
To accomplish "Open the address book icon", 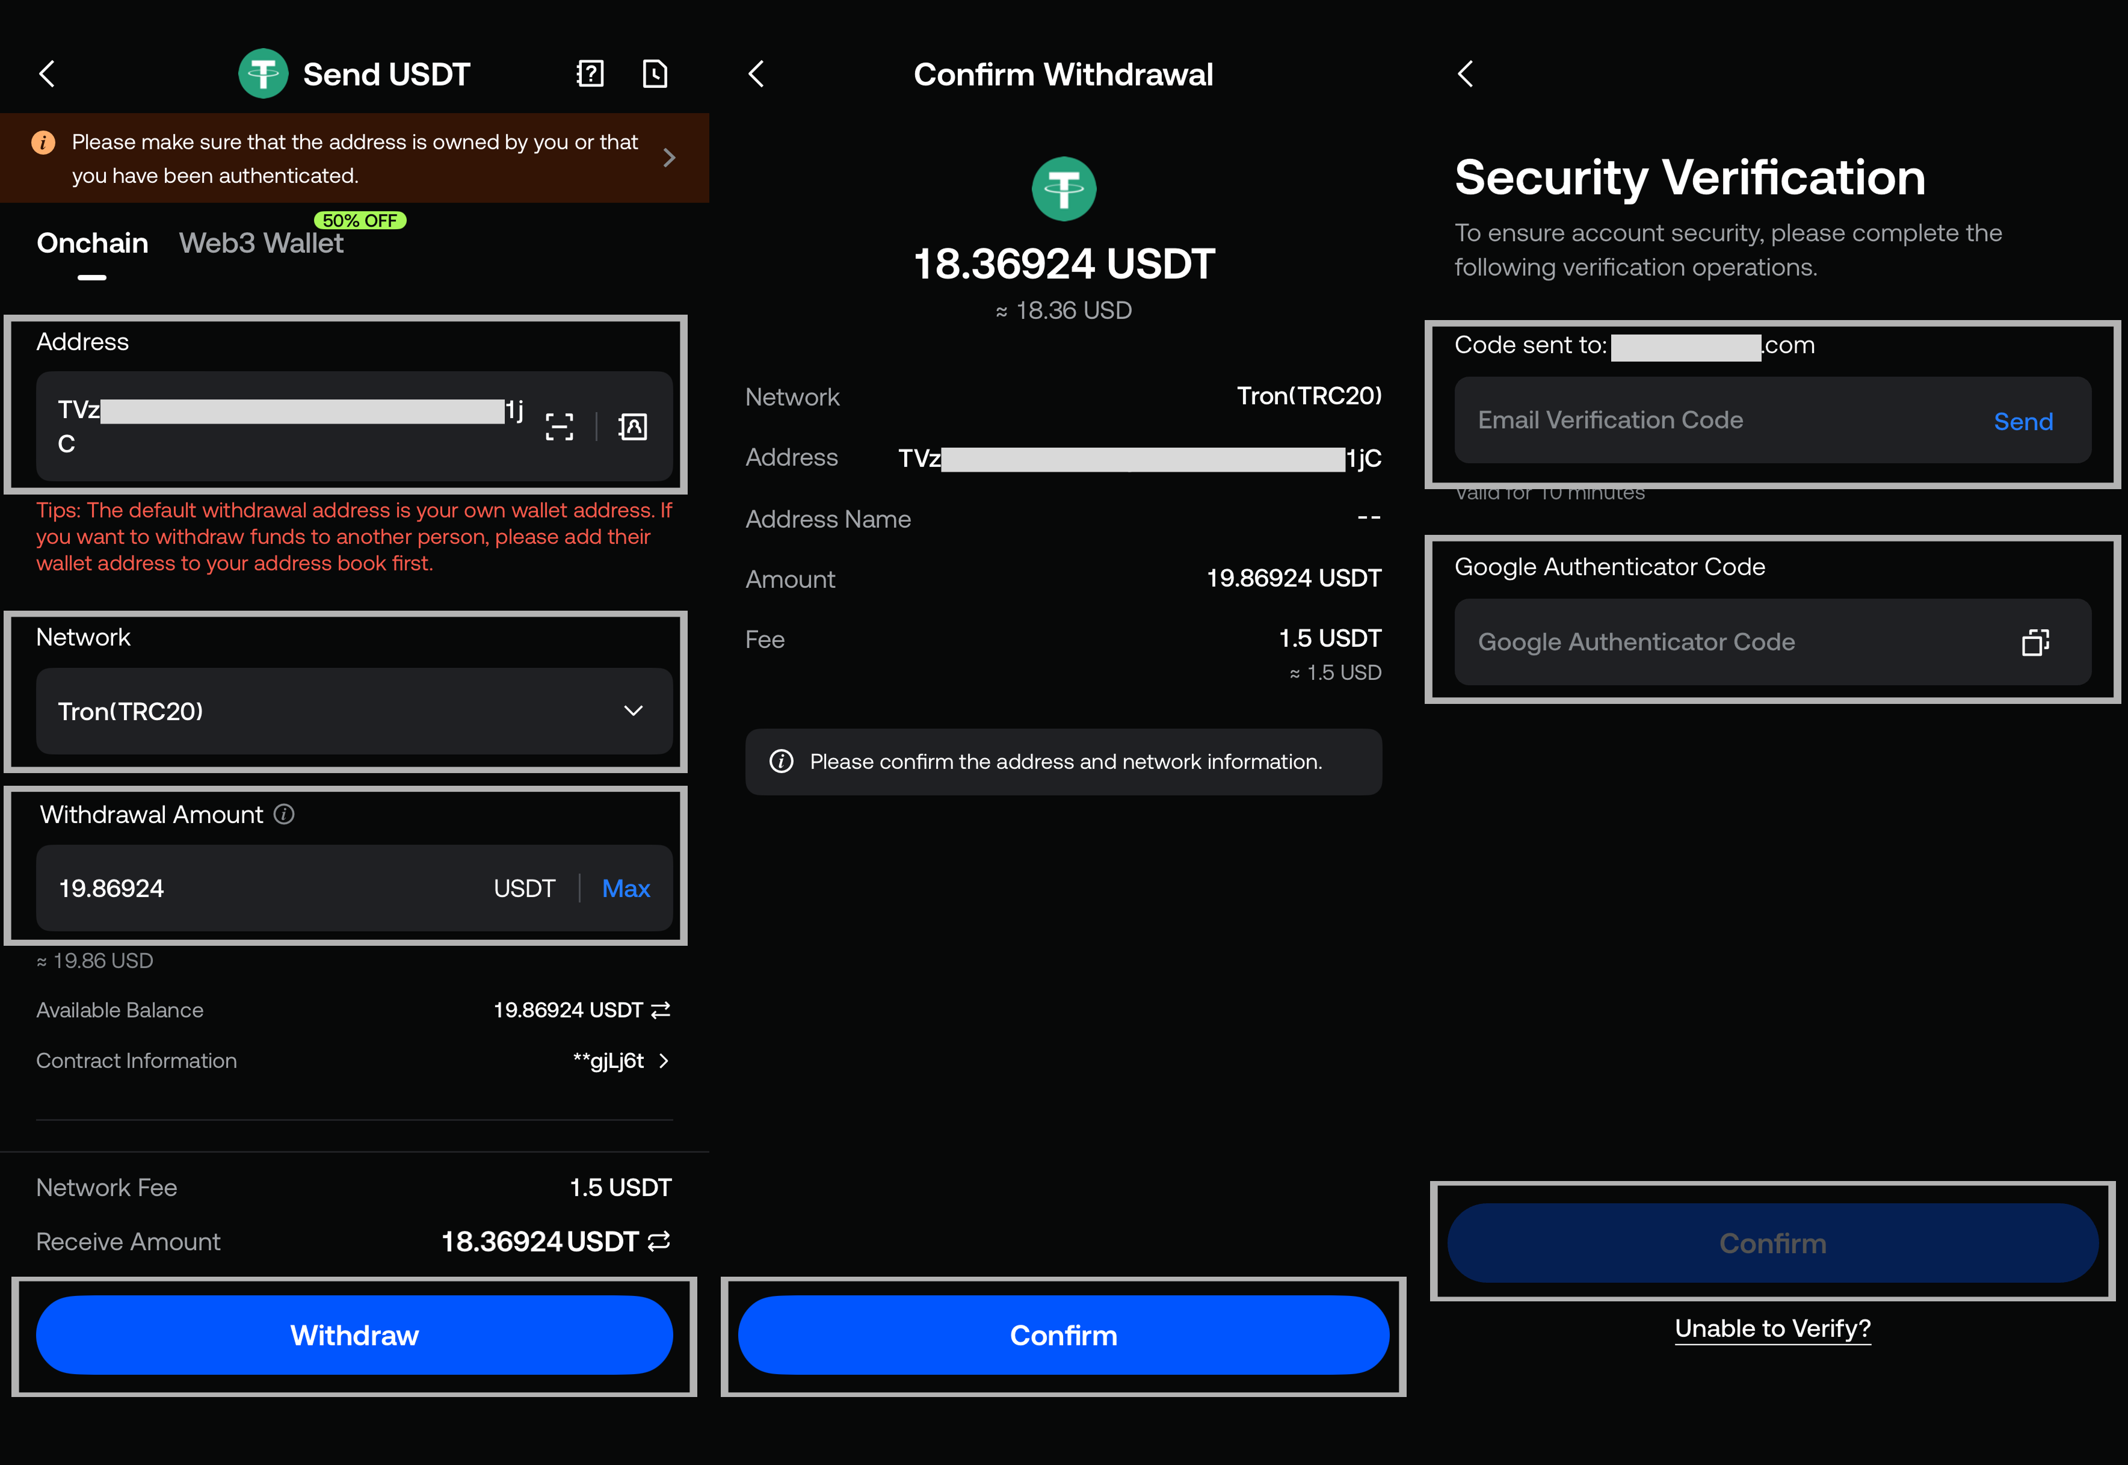I will pyautogui.click(x=633, y=427).
